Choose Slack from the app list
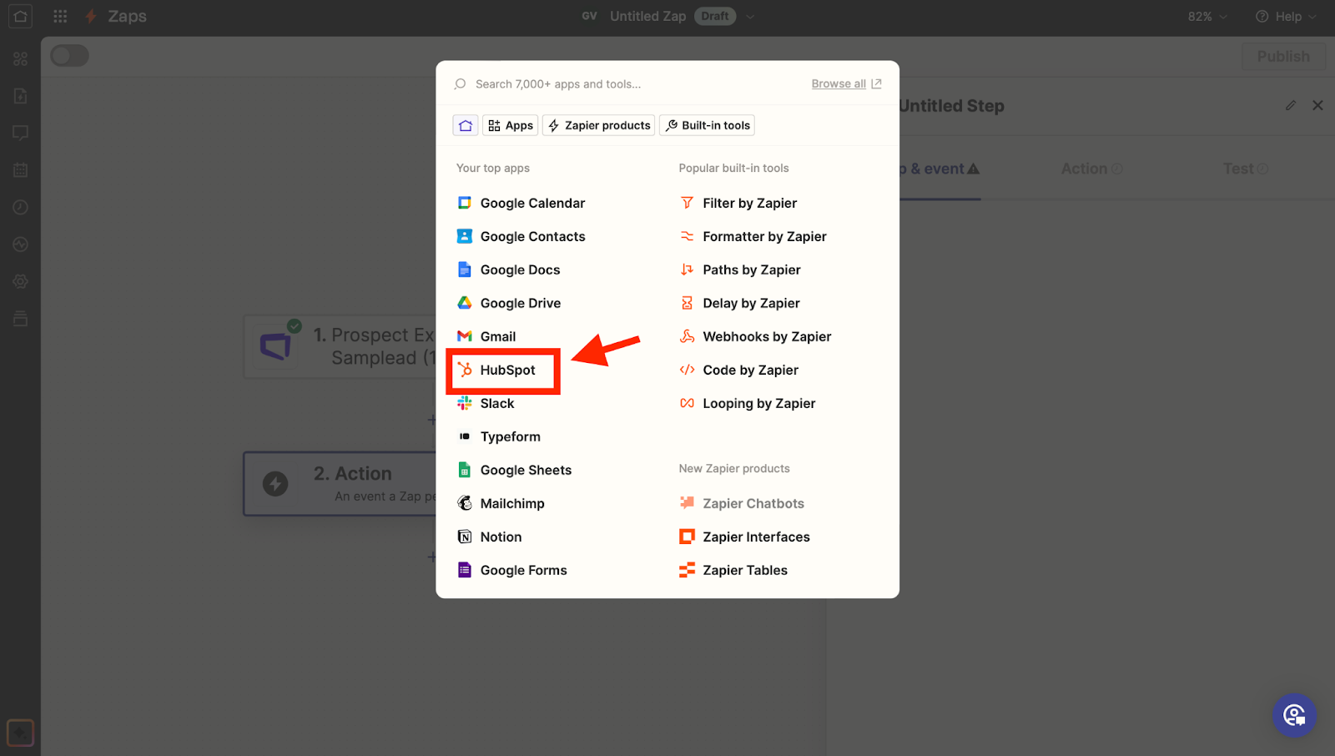Viewport: 1335px width, 756px height. pos(486,403)
